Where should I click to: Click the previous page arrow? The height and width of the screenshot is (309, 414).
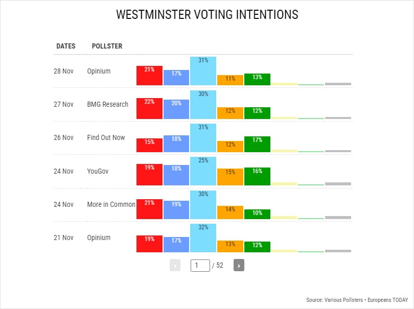click(175, 265)
